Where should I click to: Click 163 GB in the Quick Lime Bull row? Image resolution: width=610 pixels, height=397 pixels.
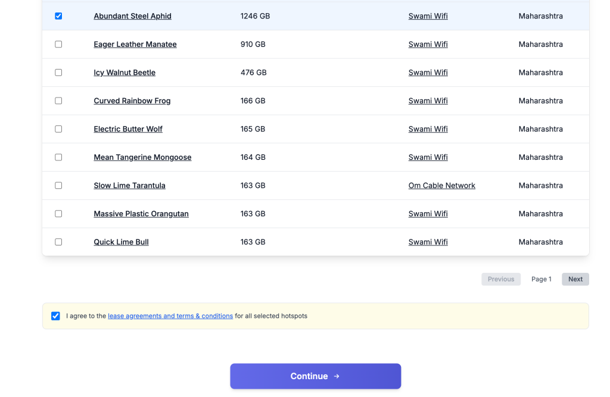pos(253,242)
